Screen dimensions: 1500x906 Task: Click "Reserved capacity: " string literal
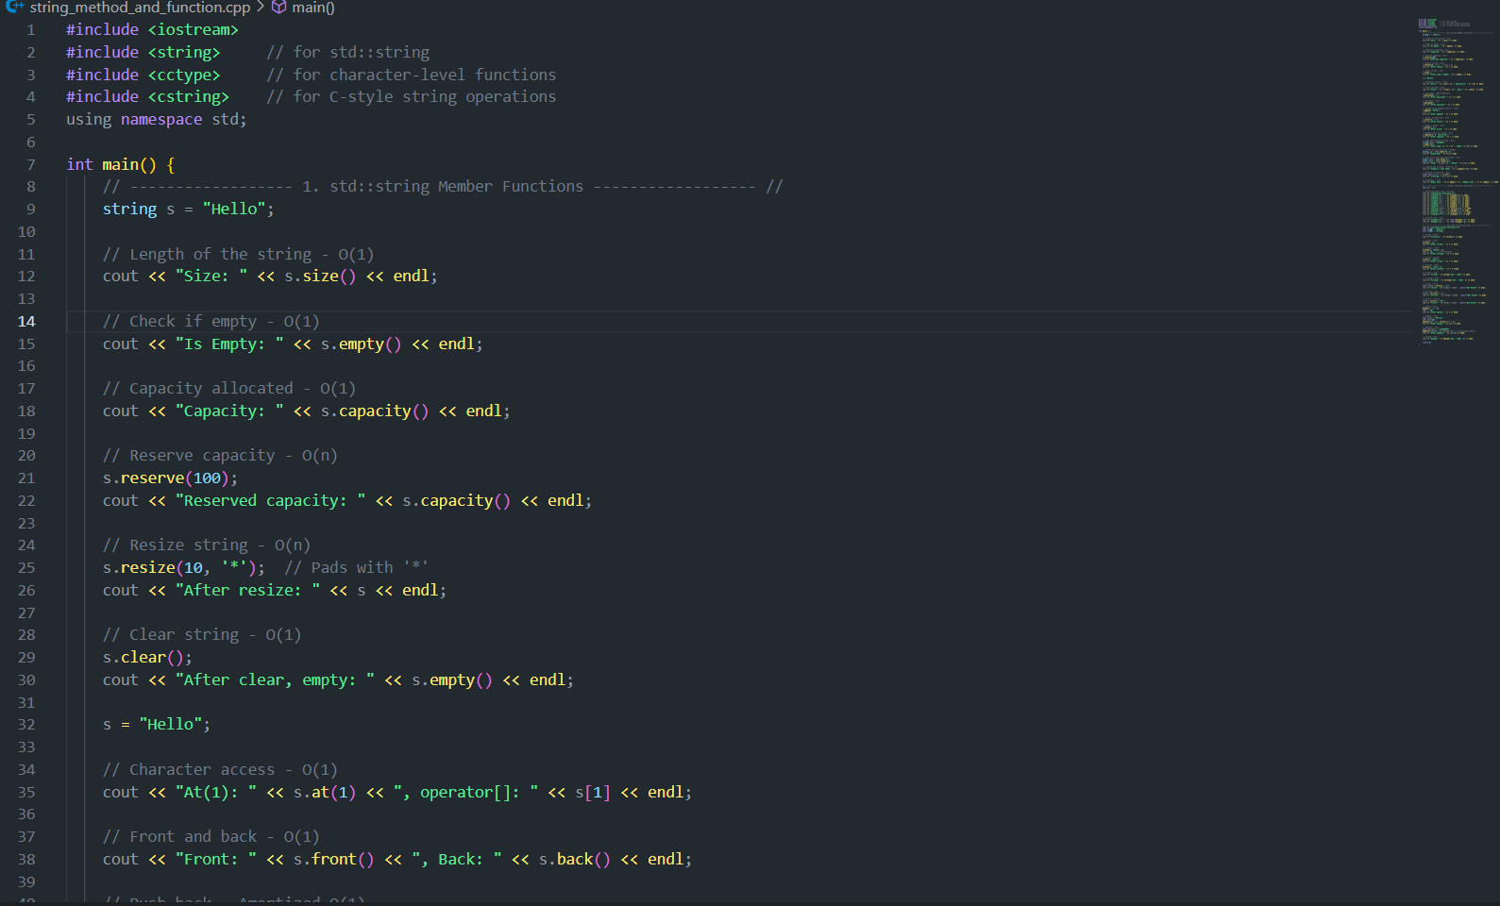click(270, 501)
